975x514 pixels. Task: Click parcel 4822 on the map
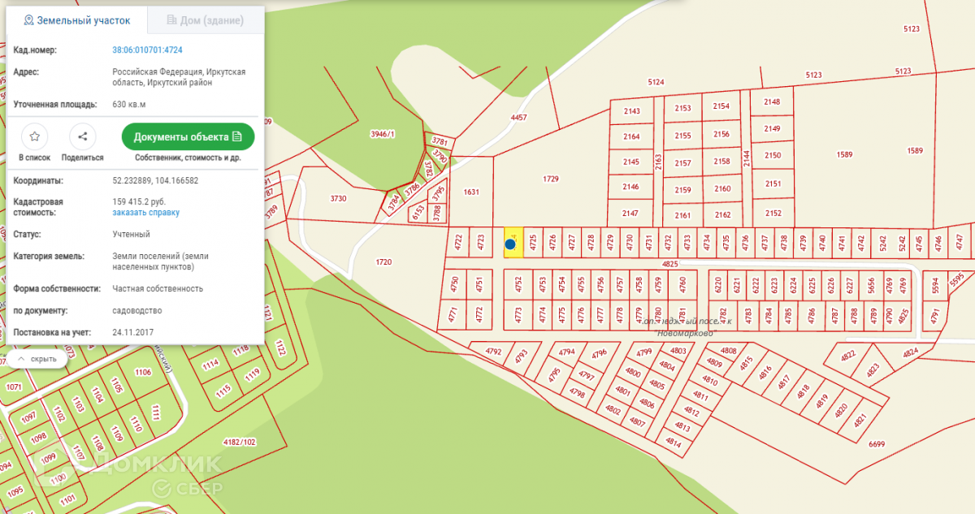(847, 355)
